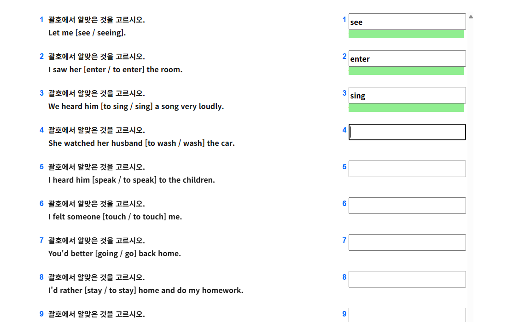Click the scroll up arrow icon

tap(471, 17)
